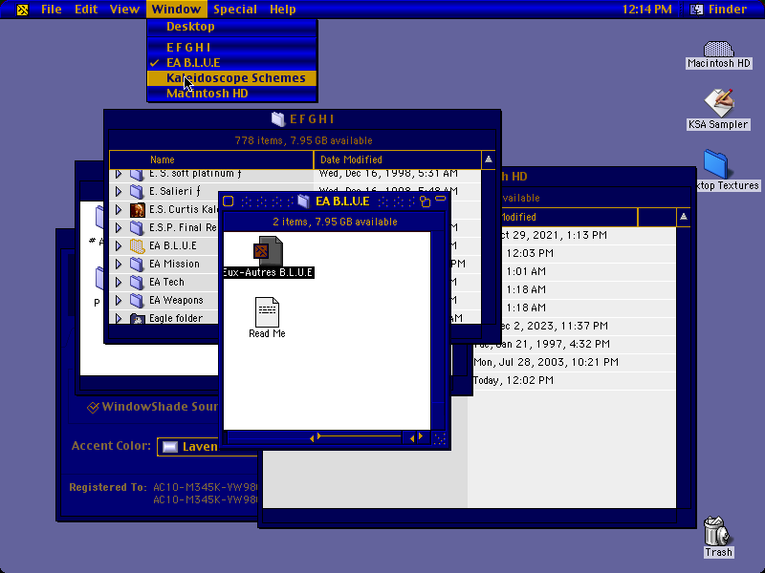Click the folder proxy icon in EA B.L.U.E title bar
The width and height of the screenshot is (765, 573).
(304, 201)
